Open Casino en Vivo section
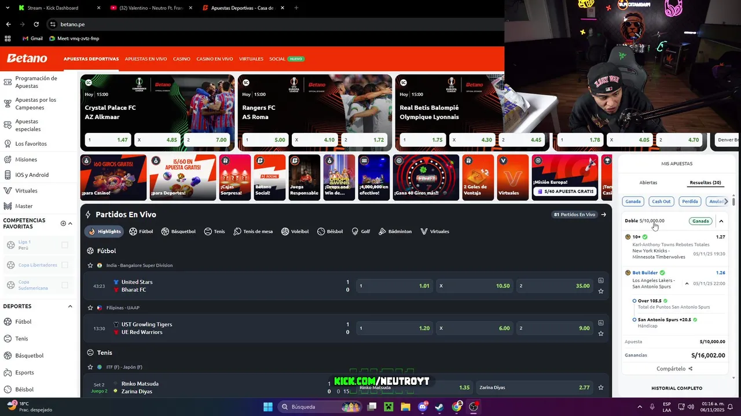 point(214,59)
